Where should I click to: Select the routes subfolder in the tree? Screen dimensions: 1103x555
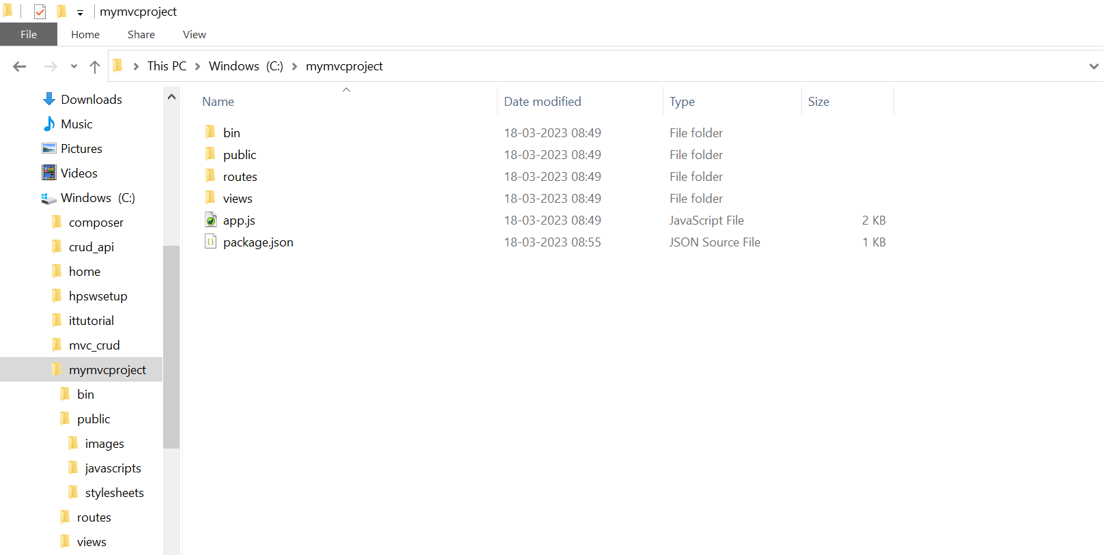click(x=94, y=517)
